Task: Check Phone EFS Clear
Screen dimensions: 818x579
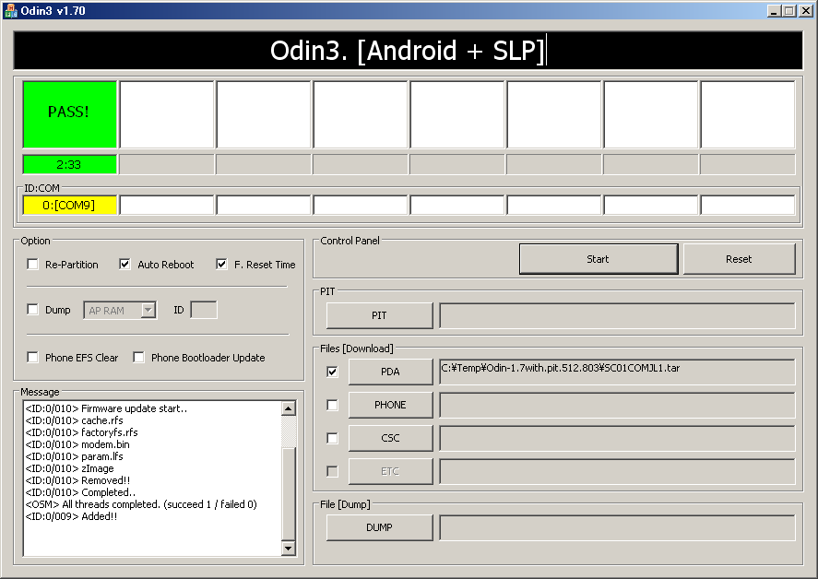Action: (32, 358)
